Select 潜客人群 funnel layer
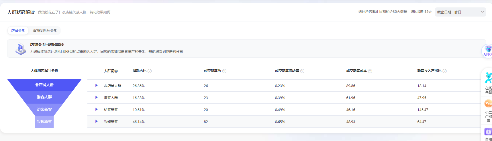 (x=44, y=97)
